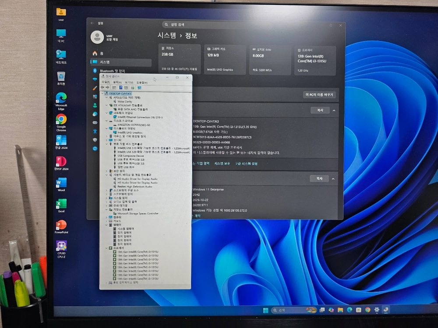
Task: Select the user folder desktop icon
Action: pos(61,14)
